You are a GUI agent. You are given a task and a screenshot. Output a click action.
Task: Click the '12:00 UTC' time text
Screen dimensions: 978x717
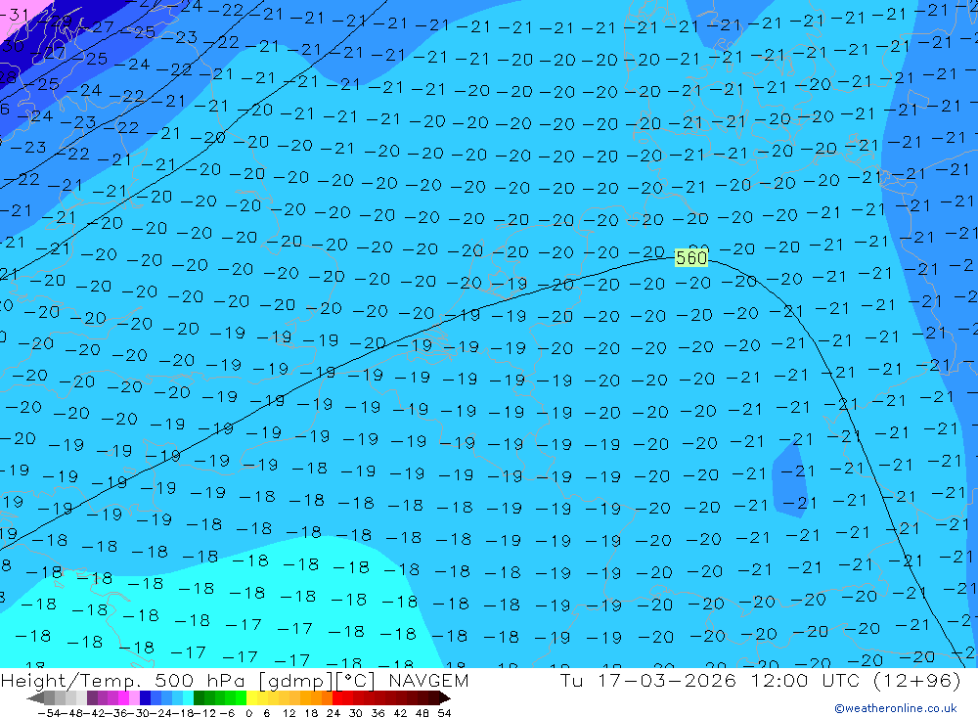(805, 680)
